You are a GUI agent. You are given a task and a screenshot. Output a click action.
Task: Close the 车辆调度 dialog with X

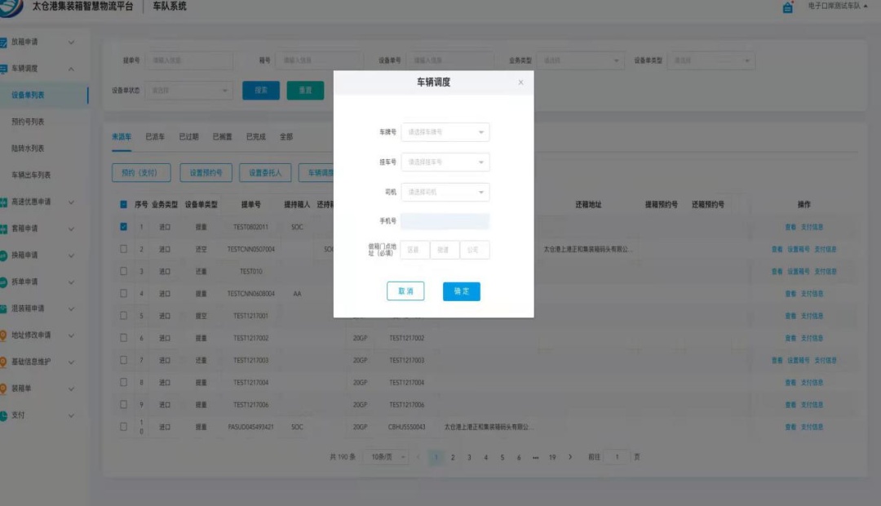pos(520,82)
